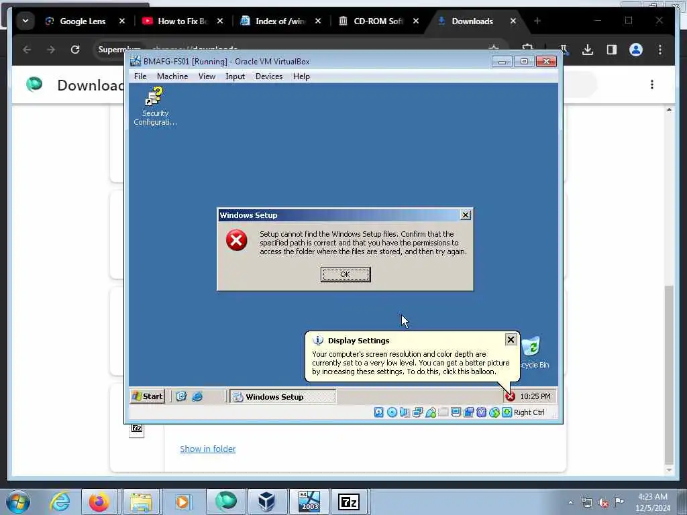This screenshot has width=687, height=515.
Task: Close the Windows Setup error dialog
Action: (466, 215)
